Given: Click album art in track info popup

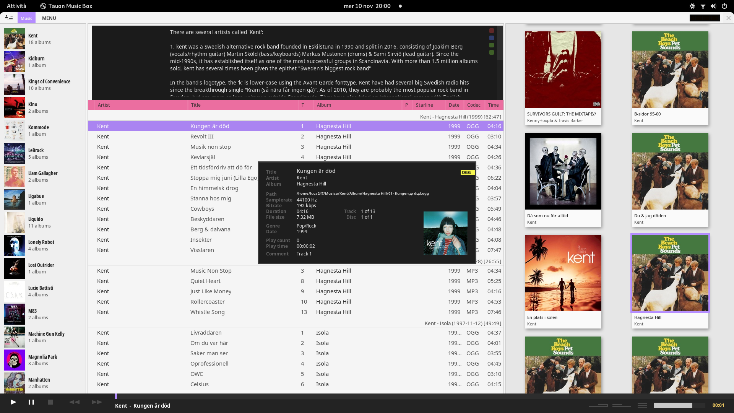Looking at the screenshot, I should click(x=445, y=233).
